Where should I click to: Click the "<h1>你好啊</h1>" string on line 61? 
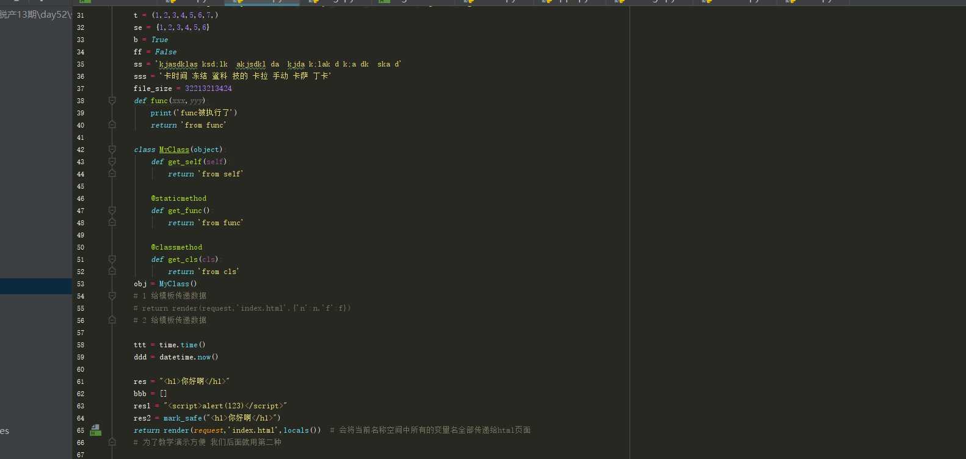194,381
